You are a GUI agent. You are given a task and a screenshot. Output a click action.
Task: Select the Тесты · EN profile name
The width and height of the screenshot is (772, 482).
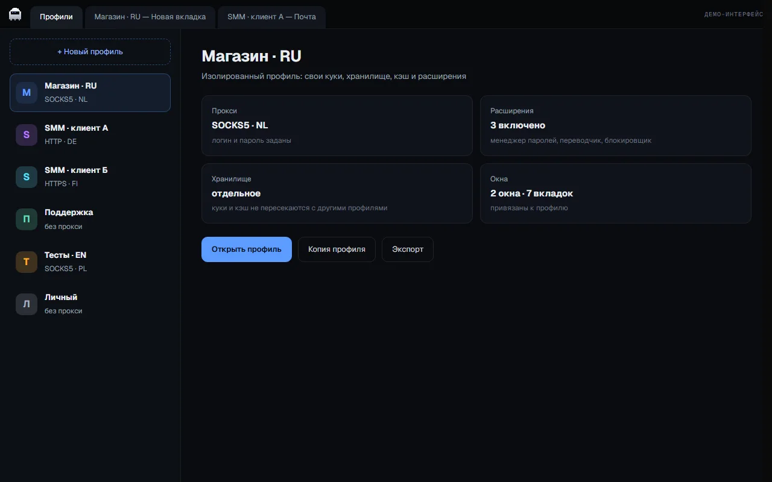coord(66,255)
